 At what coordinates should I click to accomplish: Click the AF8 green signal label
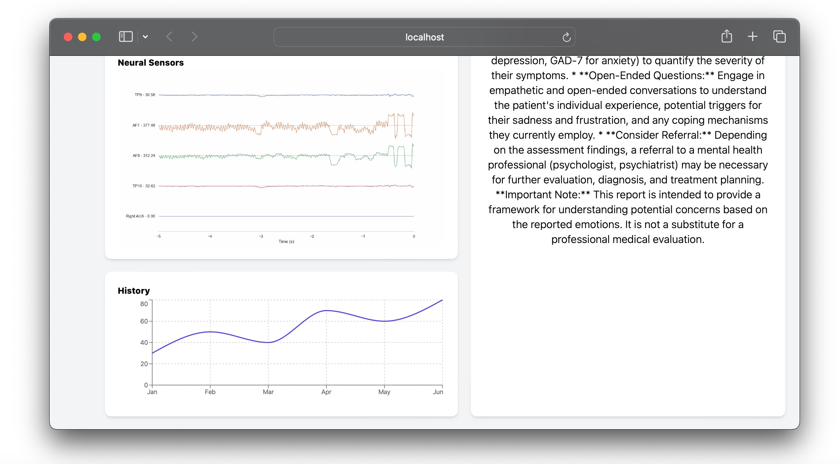[x=144, y=156]
